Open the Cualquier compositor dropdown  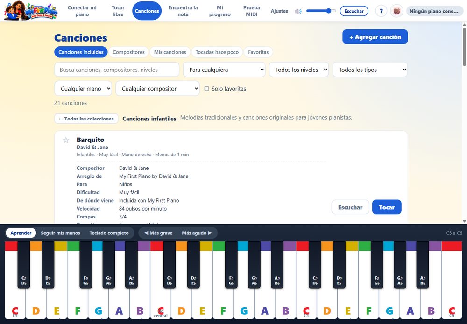click(x=157, y=88)
